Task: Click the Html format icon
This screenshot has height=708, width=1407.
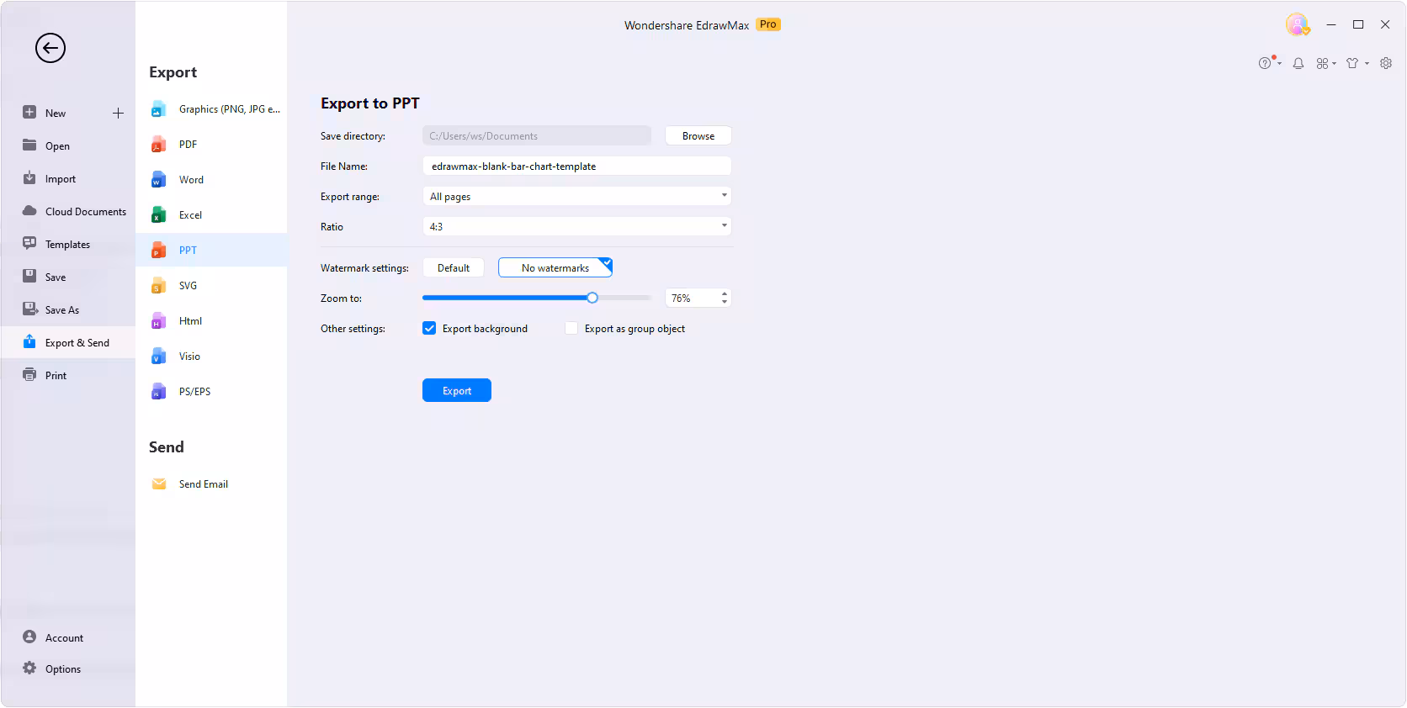Action: (x=158, y=321)
